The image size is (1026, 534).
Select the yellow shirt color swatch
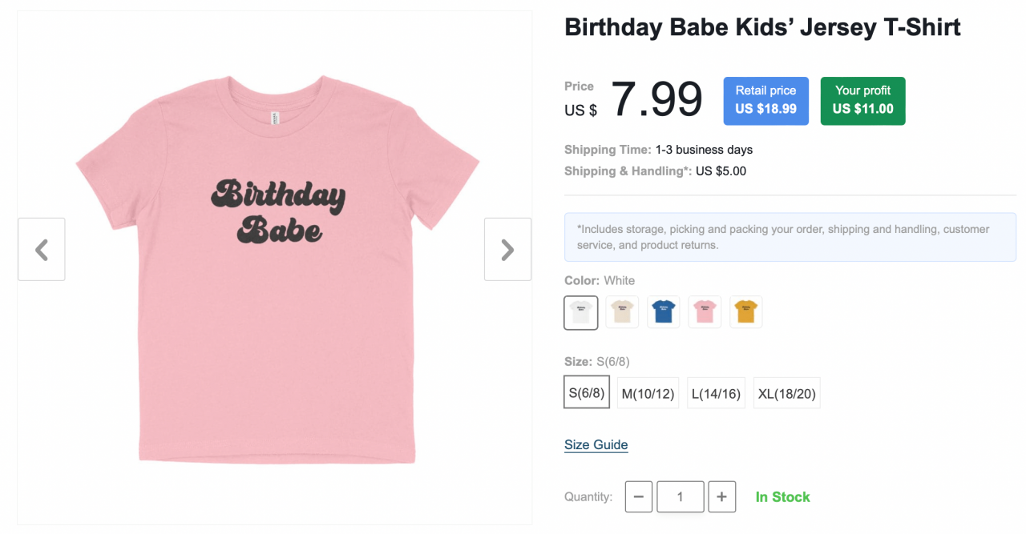745,312
